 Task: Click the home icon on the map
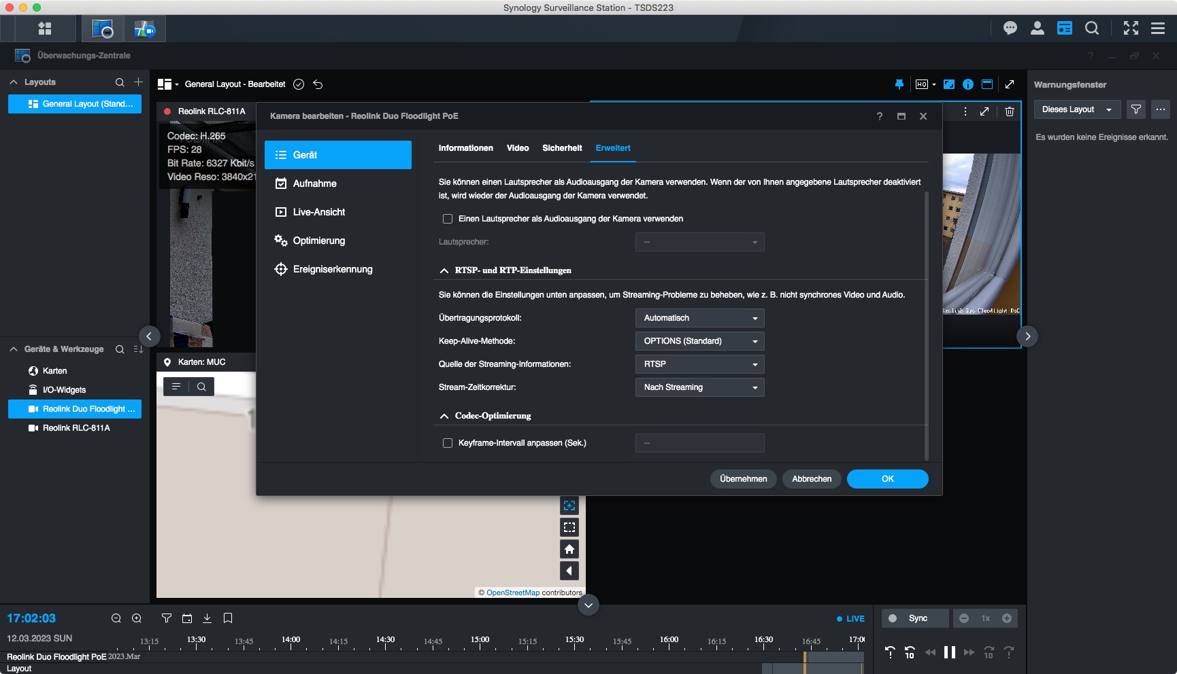(x=569, y=549)
